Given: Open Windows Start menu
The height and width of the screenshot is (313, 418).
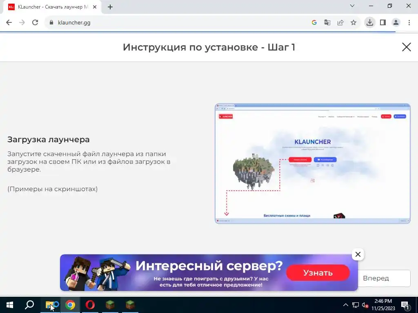Looking at the screenshot, I should tap(10, 305).
